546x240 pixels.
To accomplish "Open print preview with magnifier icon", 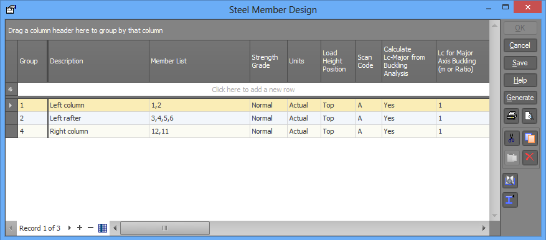I will click(529, 116).
